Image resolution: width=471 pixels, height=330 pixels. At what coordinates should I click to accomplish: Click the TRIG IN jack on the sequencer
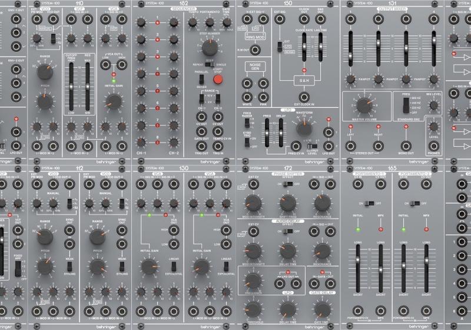(x=218, y=146)
